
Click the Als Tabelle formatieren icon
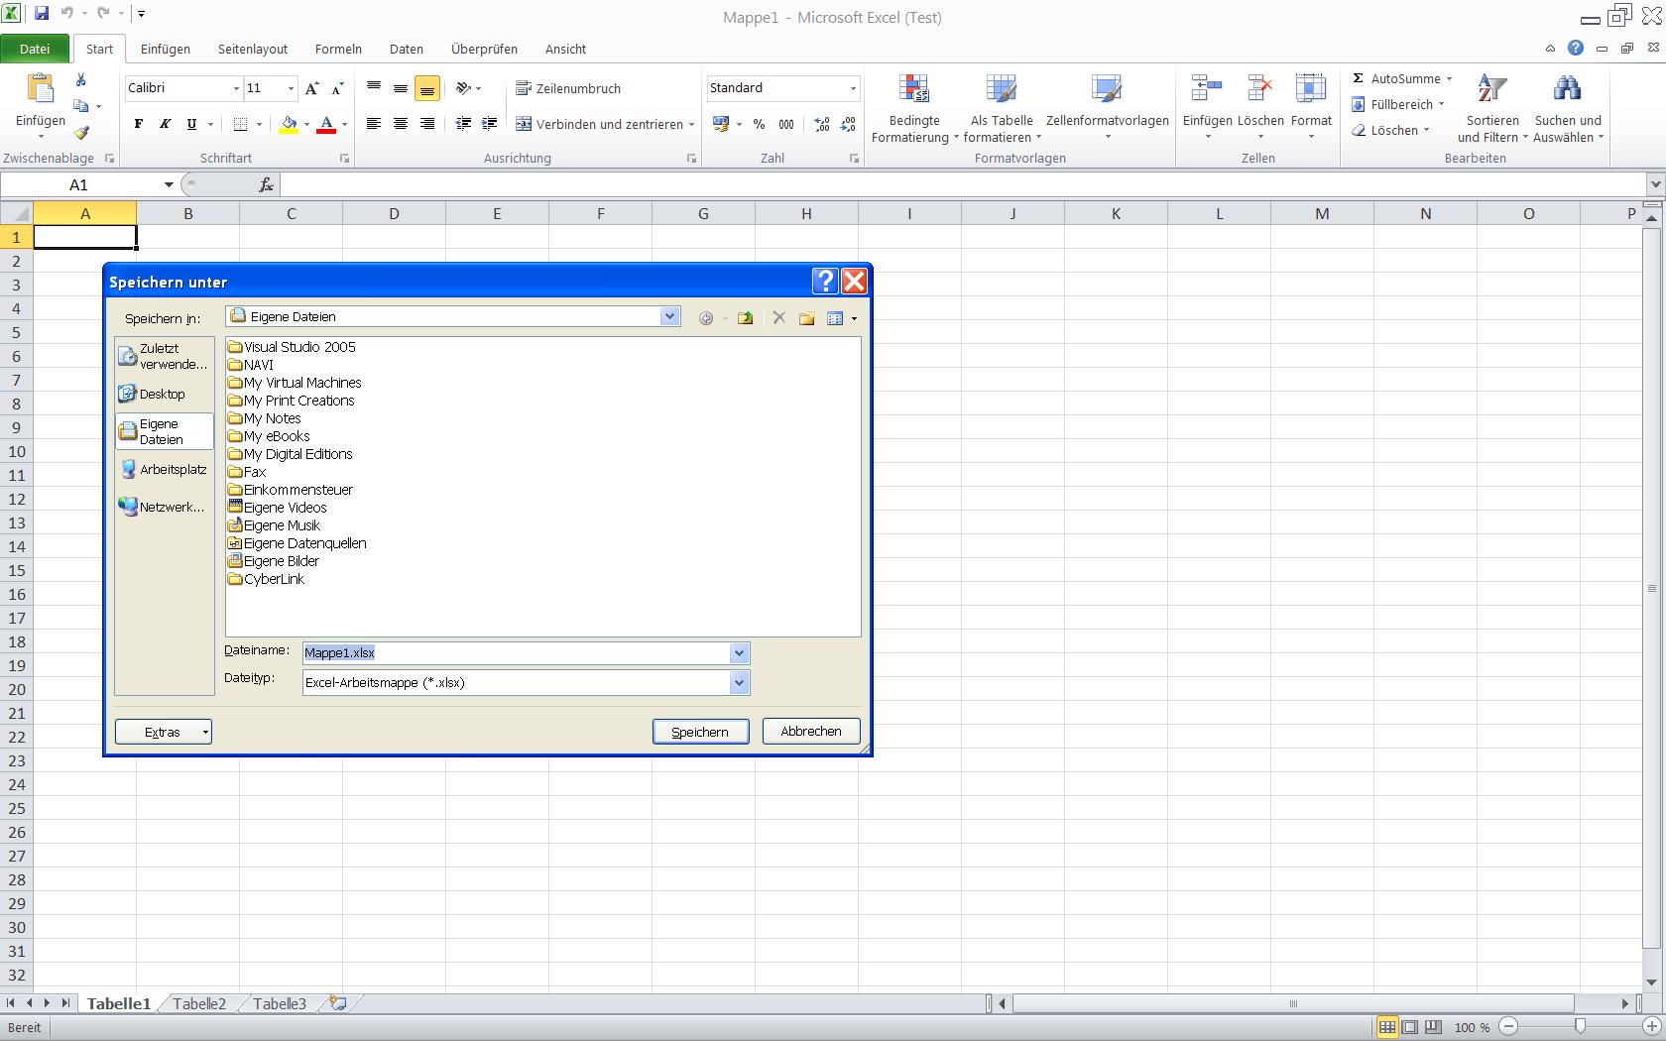pos(1002,89)
